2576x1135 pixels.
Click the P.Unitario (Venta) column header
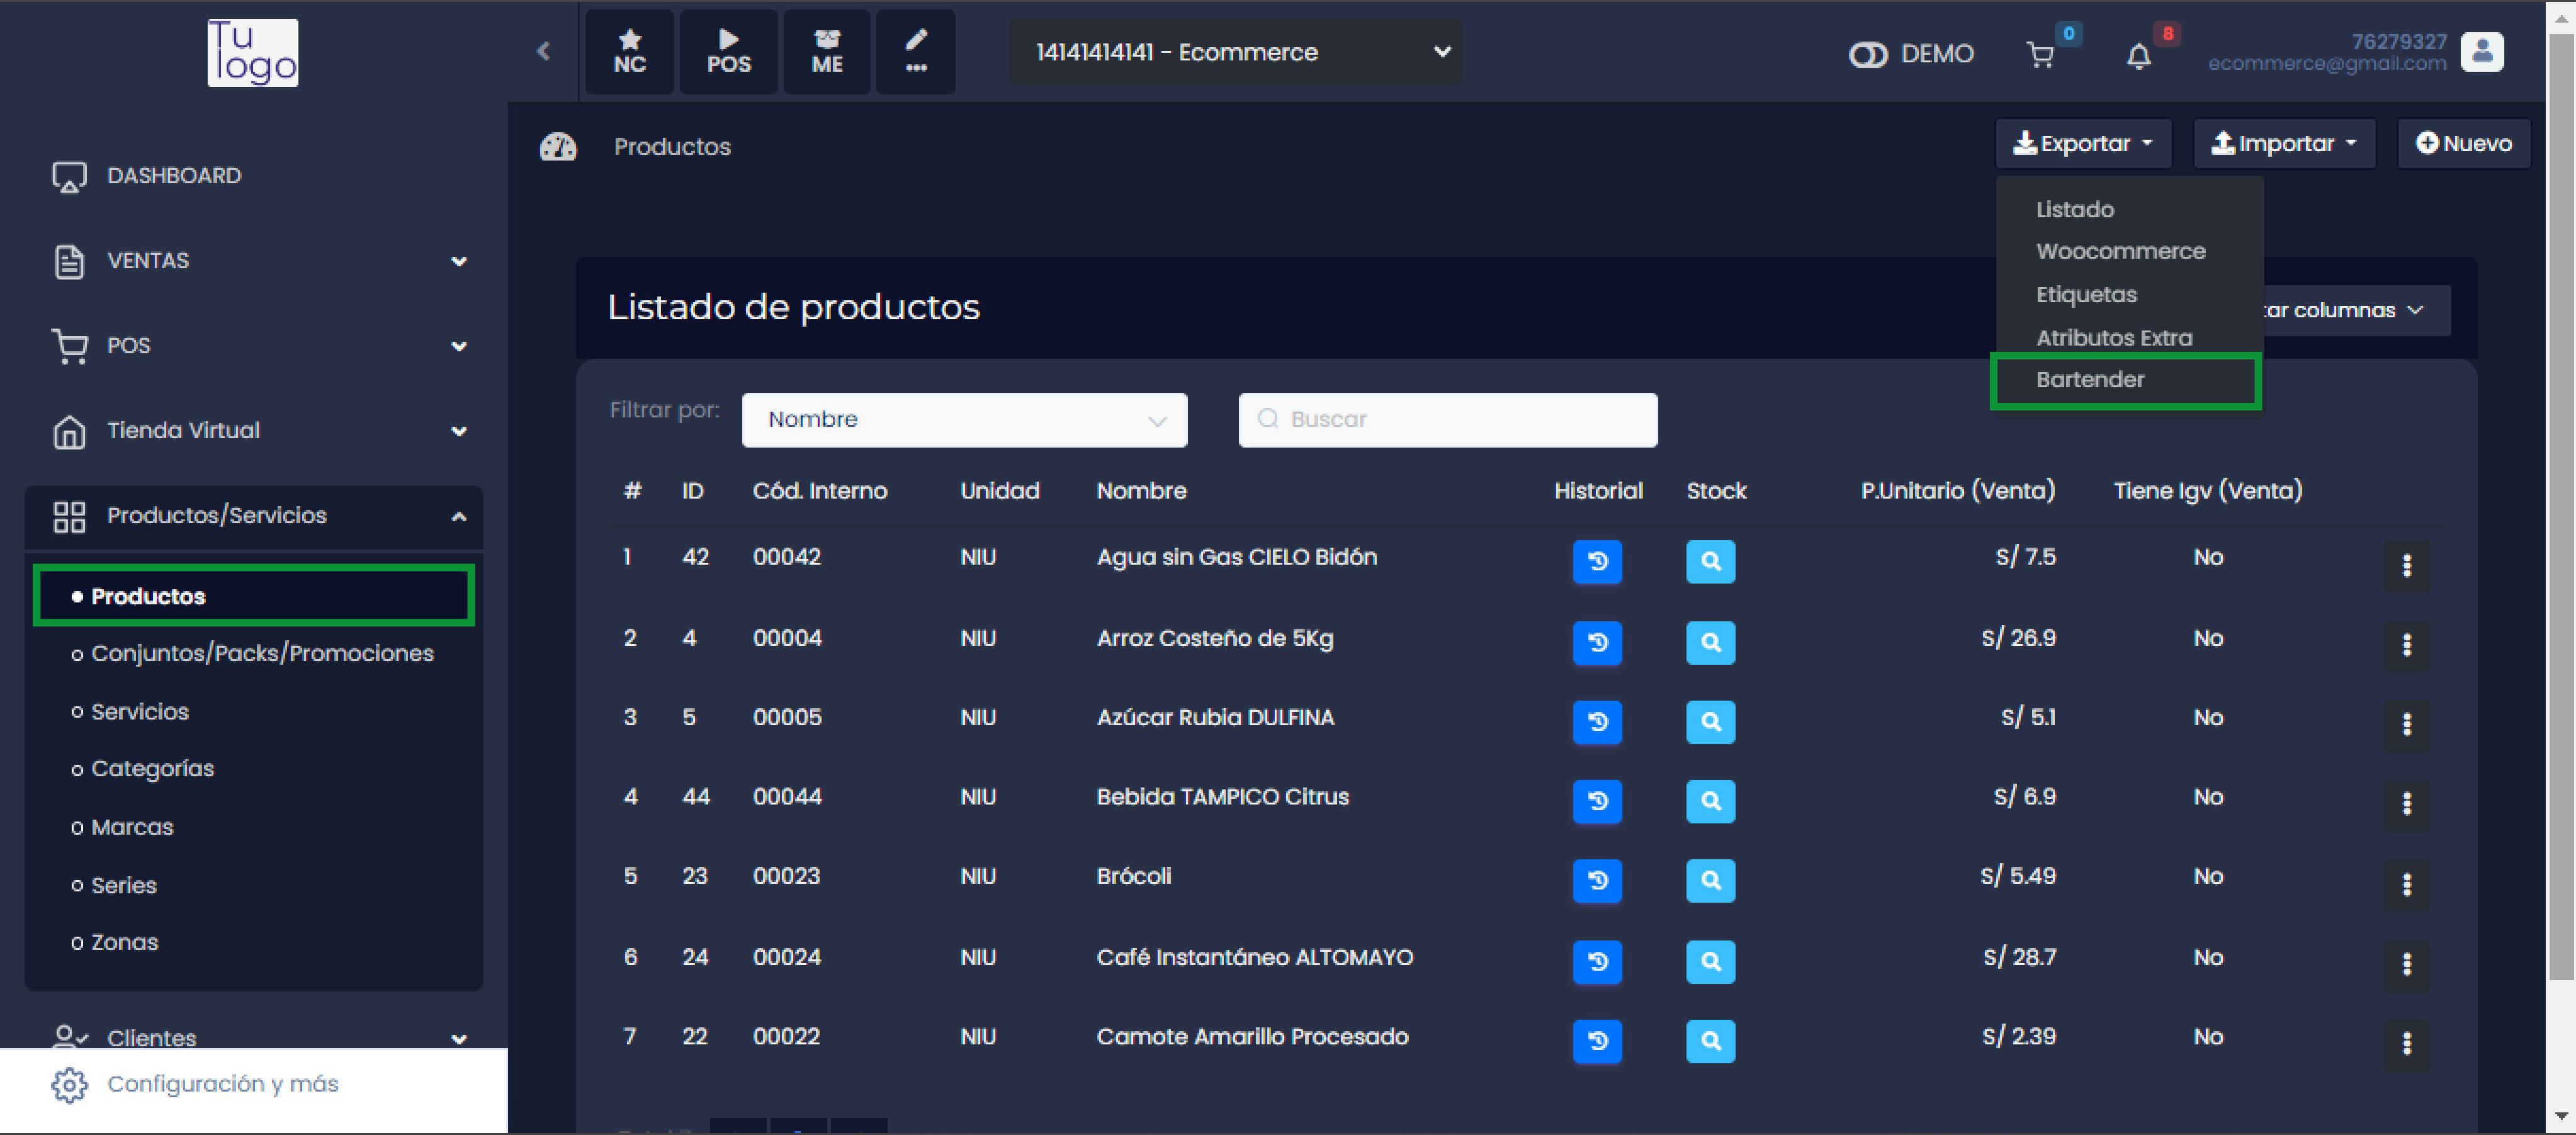(1957, 491)
